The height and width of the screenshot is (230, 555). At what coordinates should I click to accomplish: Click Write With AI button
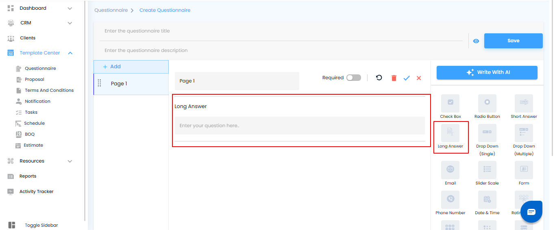(487, 72)
